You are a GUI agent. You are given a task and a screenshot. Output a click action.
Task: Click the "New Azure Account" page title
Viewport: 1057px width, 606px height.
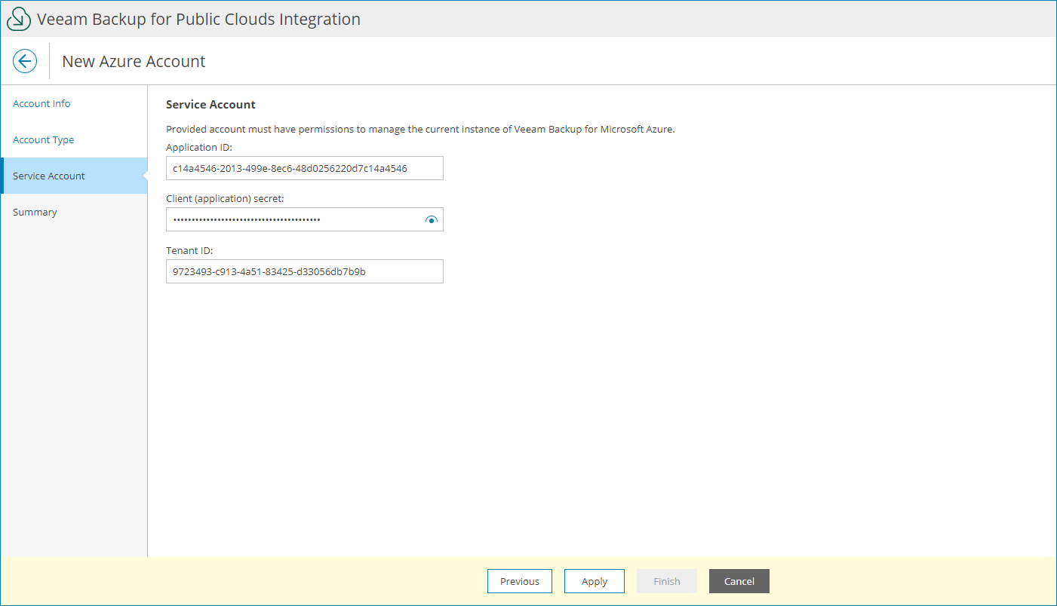(134, 62)
